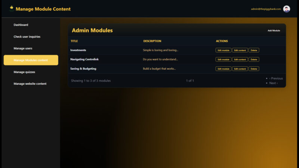Click the DESCRIPTION column header
The image size is (299, 168).
pyautogui.click(x=152, y=41)
